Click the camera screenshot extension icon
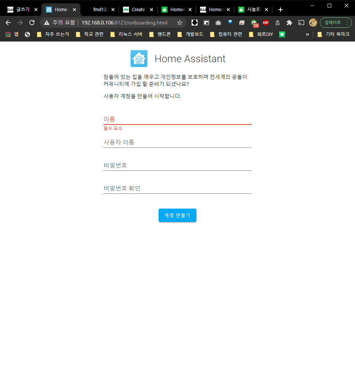 (218, 23)
